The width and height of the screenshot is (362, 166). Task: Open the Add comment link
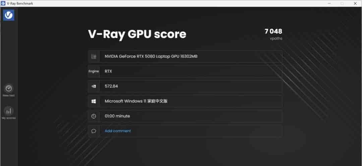pyautogui.click(x=118, y=131)
